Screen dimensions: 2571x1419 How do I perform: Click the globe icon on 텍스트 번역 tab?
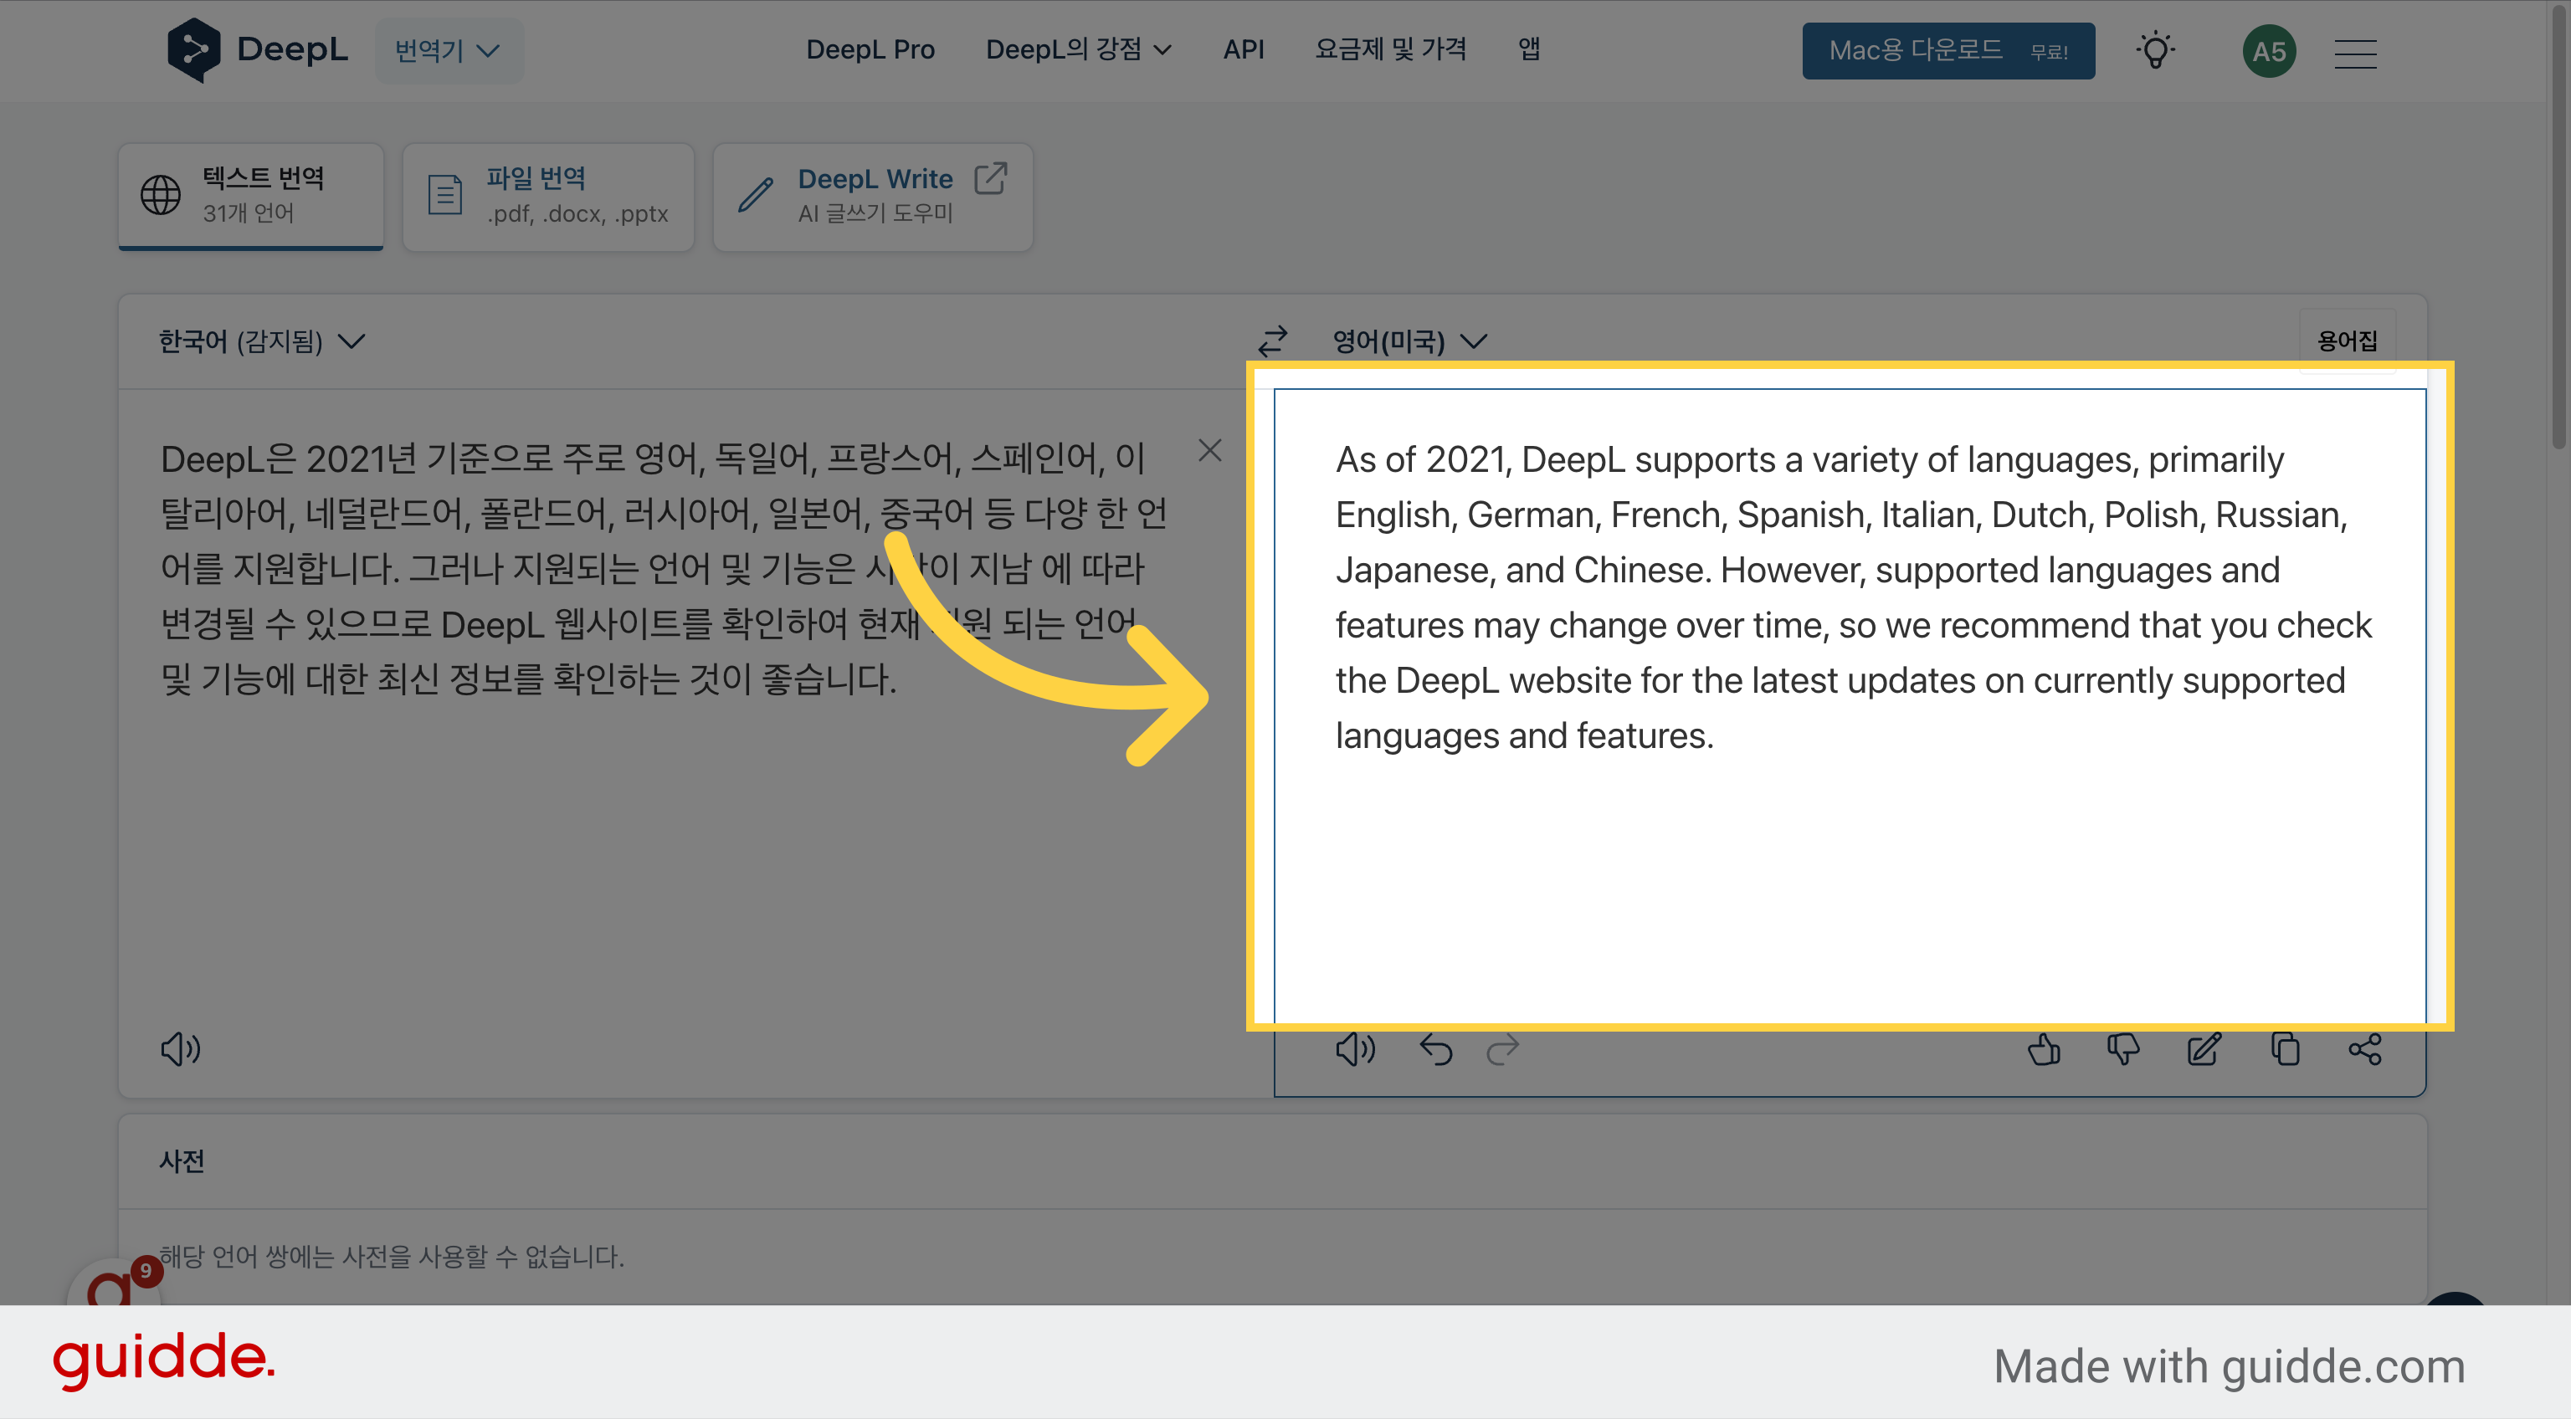click(161, 195)
